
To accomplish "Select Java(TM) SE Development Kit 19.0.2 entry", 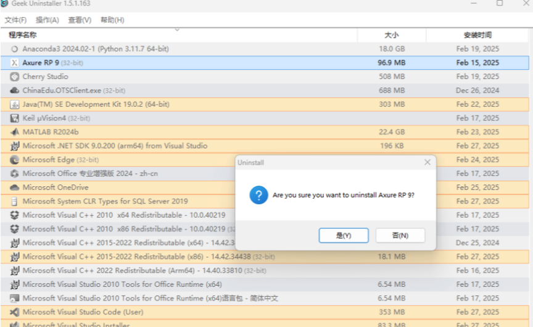I will click(96, 104).
